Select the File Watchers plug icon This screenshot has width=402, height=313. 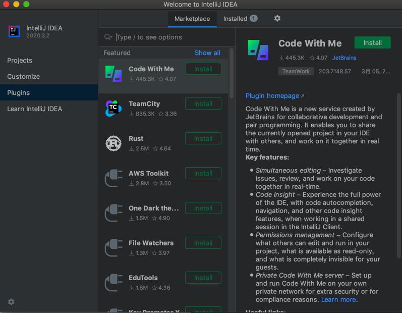pyautogui.click(x=113, y=248)
